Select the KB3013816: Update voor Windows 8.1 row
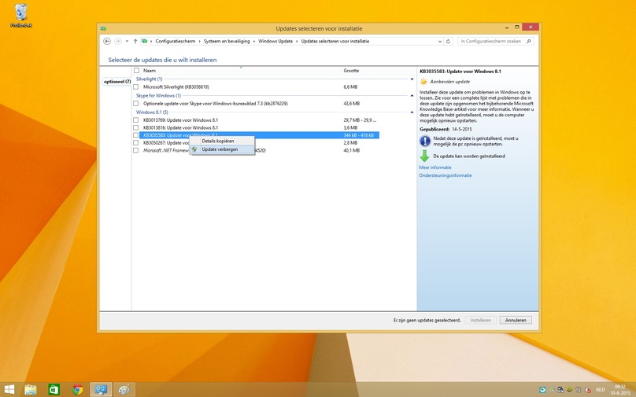The height and width of the screenshot is (397, 636). point(180,127)
